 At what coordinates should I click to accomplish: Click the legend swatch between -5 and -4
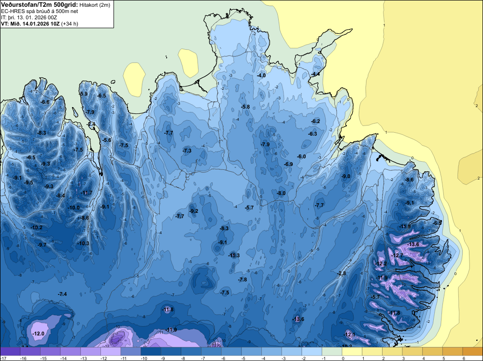[252, 351]
